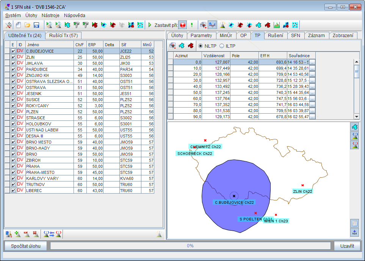Select the NLTP radio button
365x261 pixels.
point(201,46)
